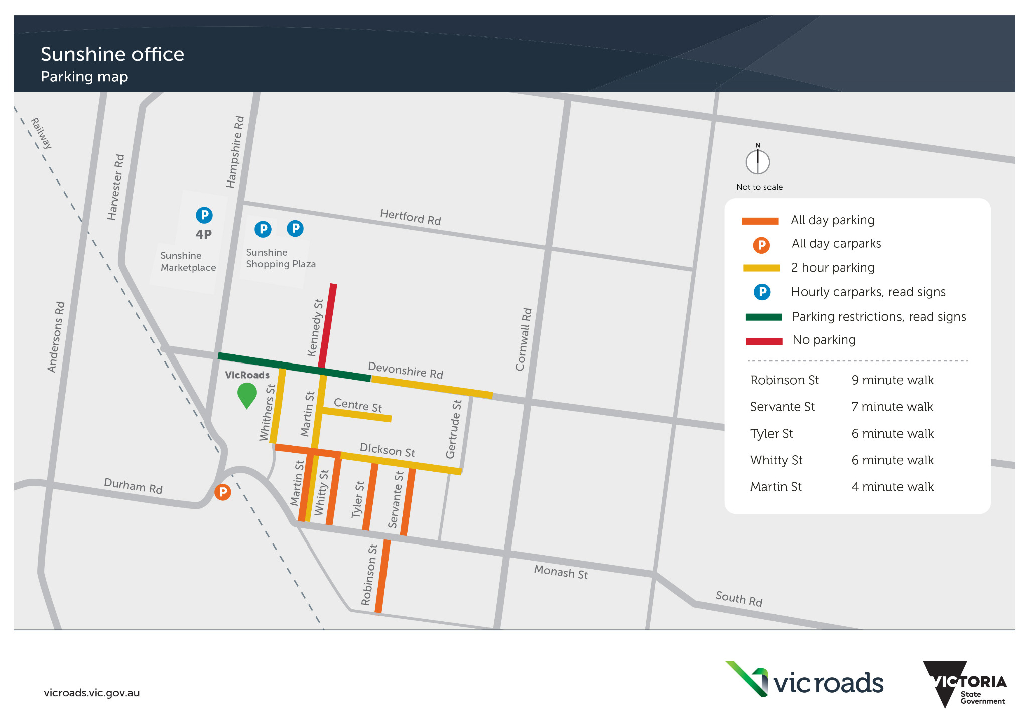Click the orange parking strip on Robinson St

[x=382, y=576]
